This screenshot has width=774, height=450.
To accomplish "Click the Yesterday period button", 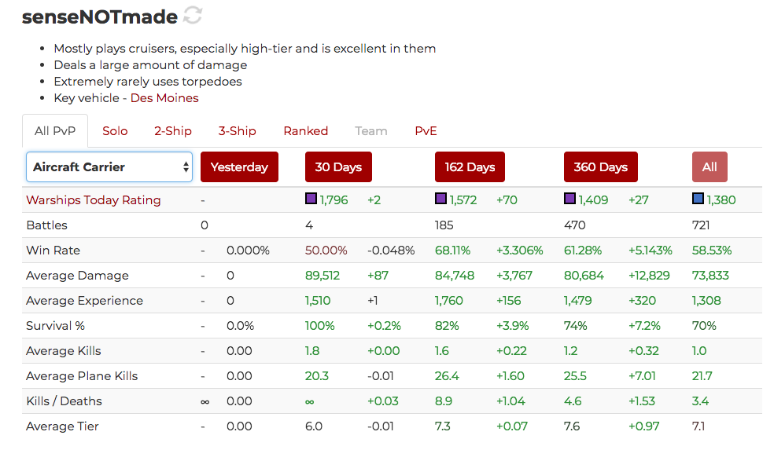I will tap(239, 167).
